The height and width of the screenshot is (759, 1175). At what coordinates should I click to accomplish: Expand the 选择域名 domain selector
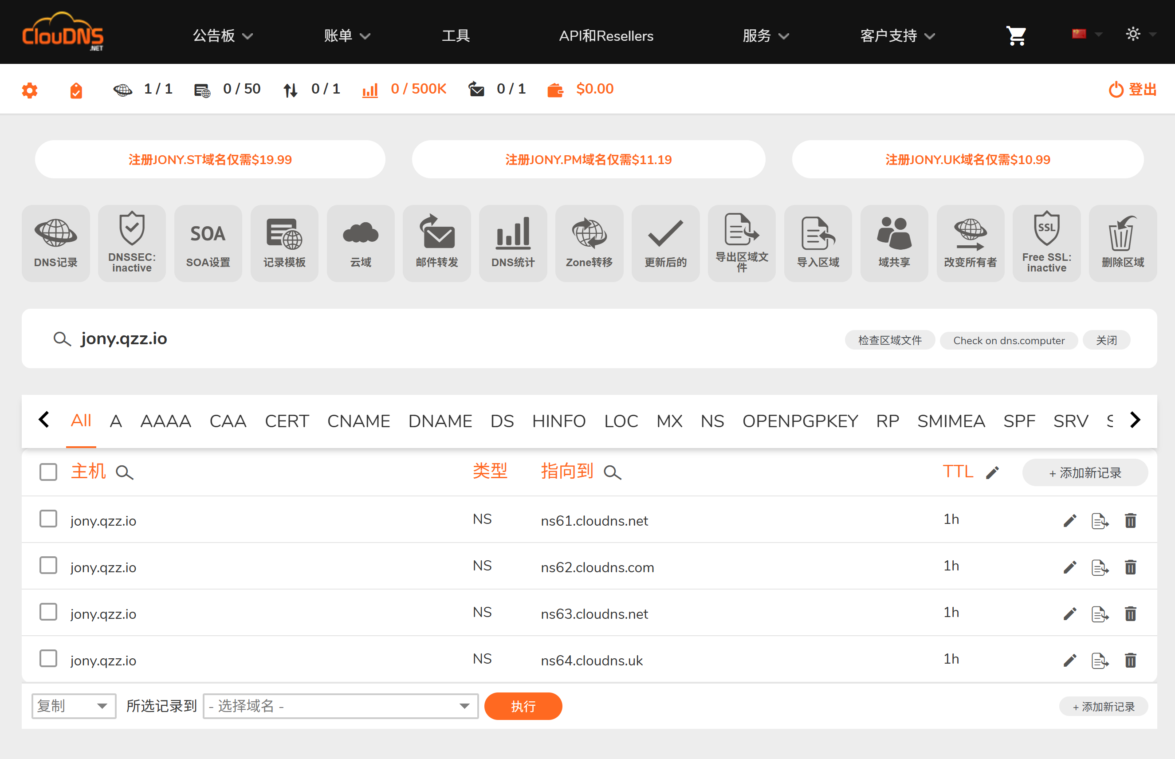(340, 706)
